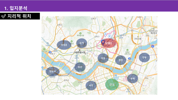The image size is (178, 100).
Task: Click the 수색역 station icon
Action: (48, 43)
